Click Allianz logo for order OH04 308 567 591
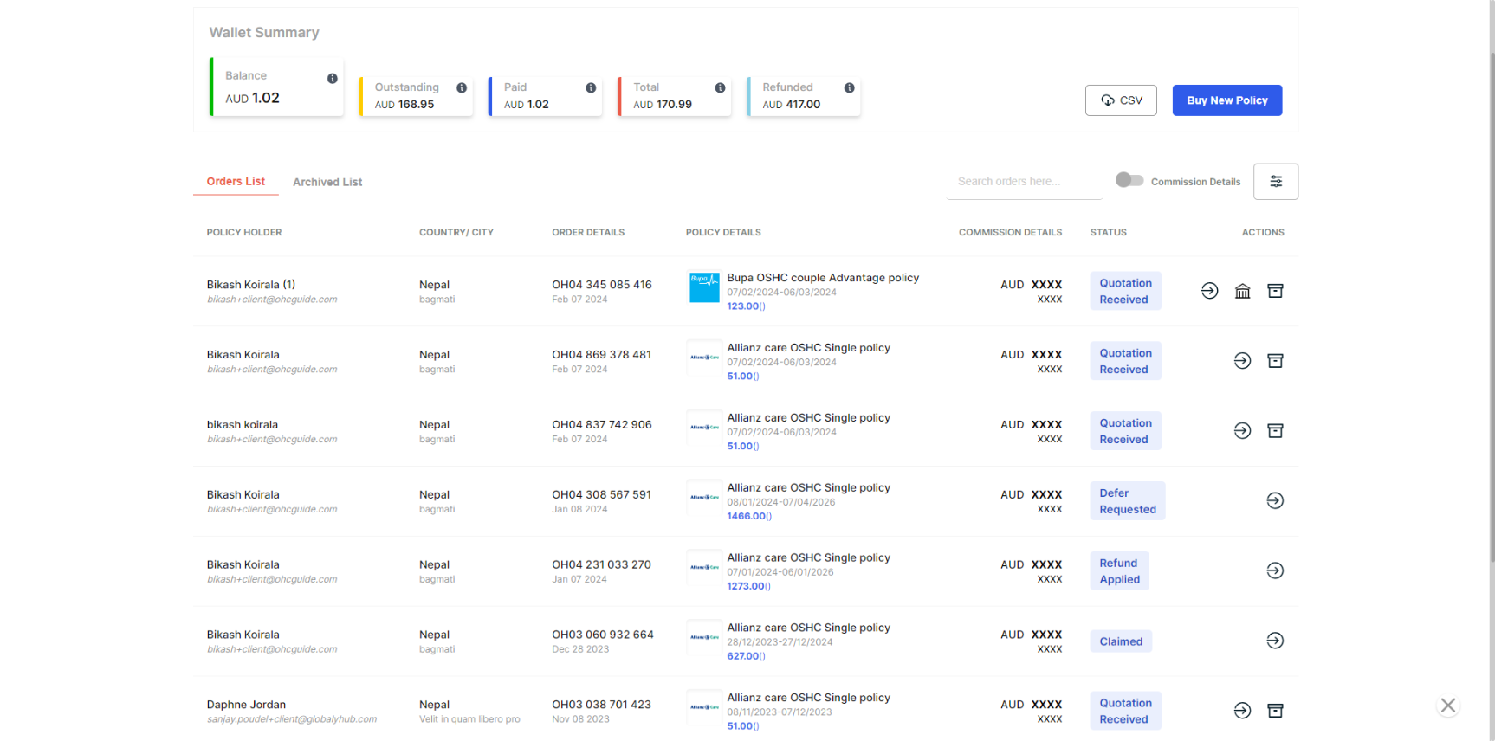Screen dimensions: 1495x741 point(704,498)
